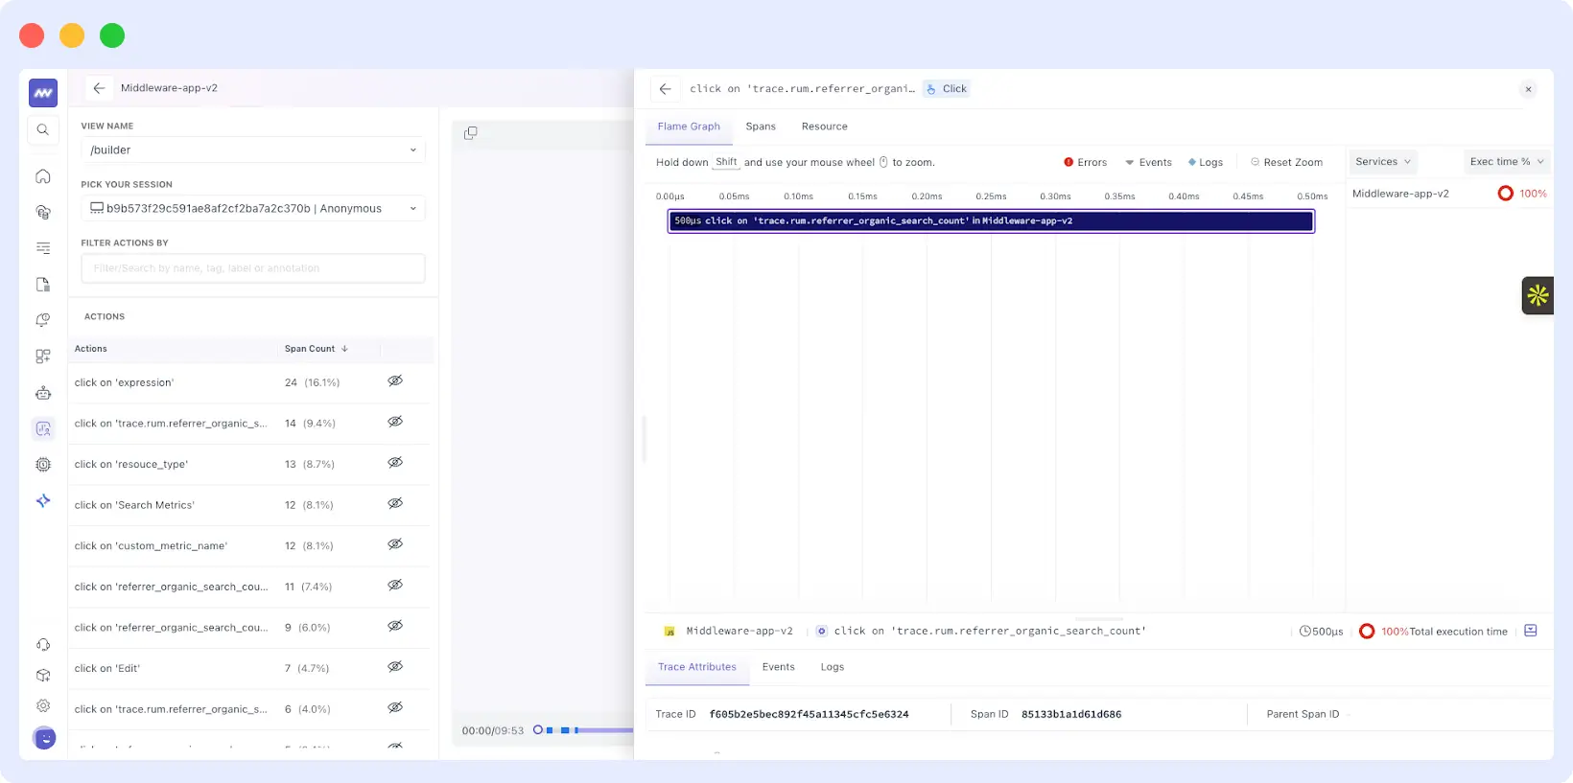Open the Resource tab
This screenshot has height=783, width=1573.
(824, 127)
